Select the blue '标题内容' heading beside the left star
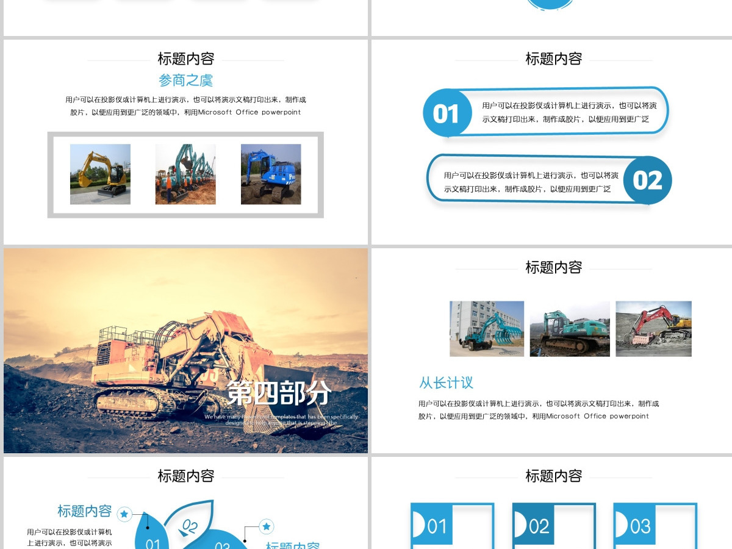732x549 pixels. [x=85, y=511]
